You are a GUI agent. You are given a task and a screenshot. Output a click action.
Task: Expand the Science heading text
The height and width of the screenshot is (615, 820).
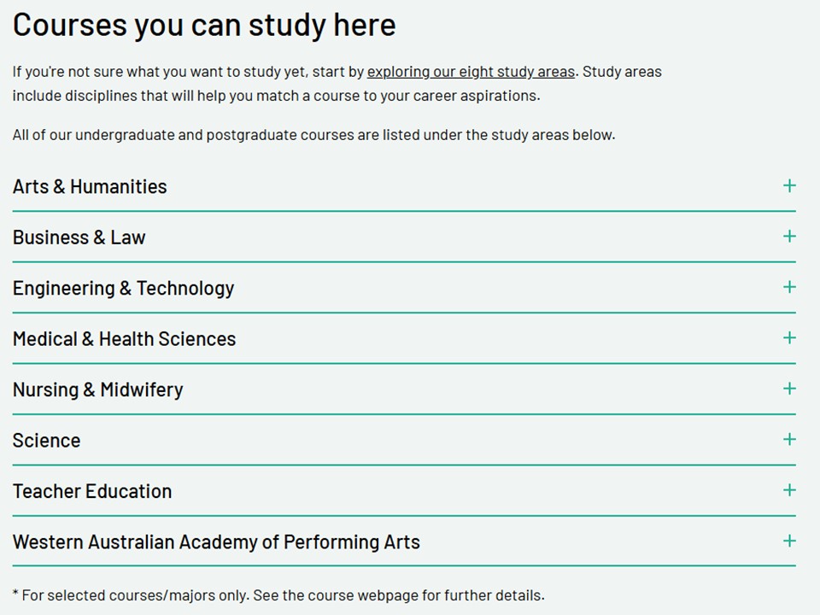46,441
